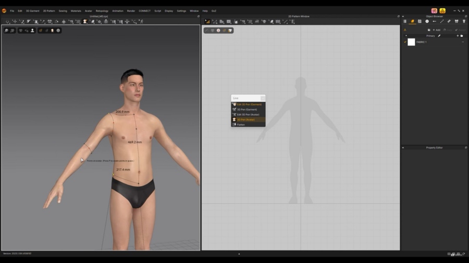469x263 pixels.
Task: Toggle the first view icon in 3D viewport
Action: click(7, 31)
